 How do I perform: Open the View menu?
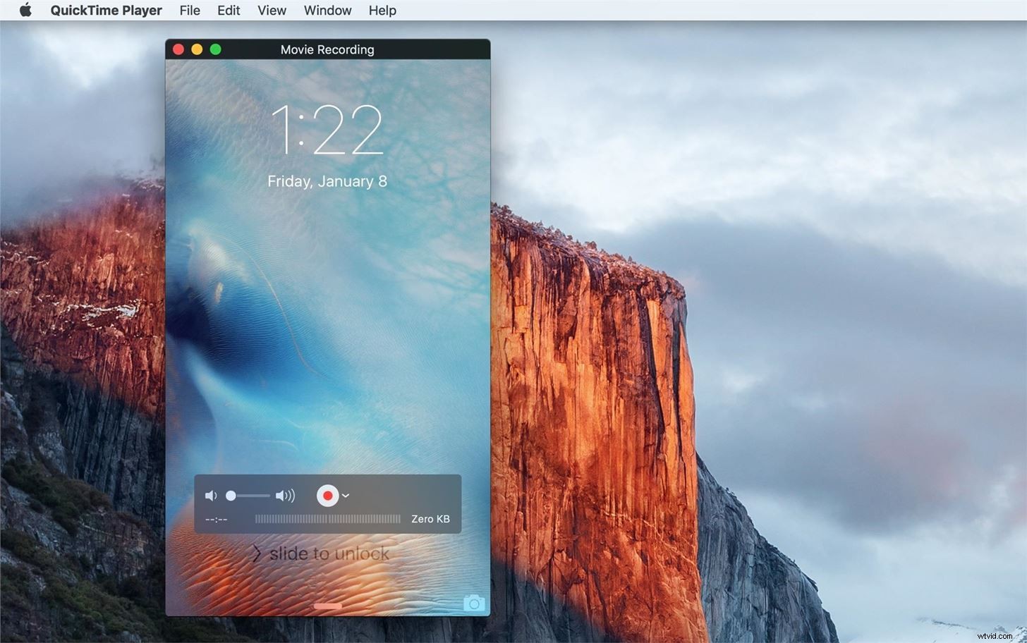point(272,10)
